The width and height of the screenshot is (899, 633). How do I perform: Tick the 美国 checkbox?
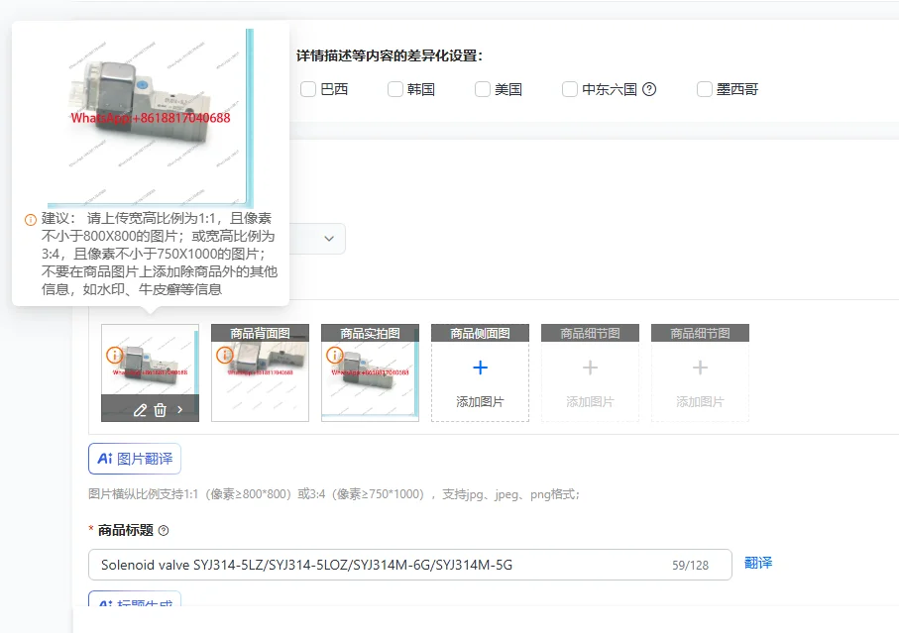(482, 89)
